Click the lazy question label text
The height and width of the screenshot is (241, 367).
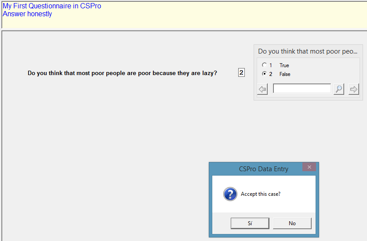(x=122, y=73)
